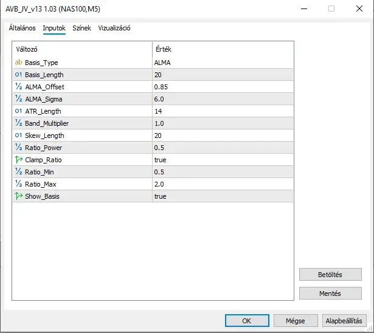
Task: Click the integer icon beside Skew_Length
Action: click(x=18, y=136)
